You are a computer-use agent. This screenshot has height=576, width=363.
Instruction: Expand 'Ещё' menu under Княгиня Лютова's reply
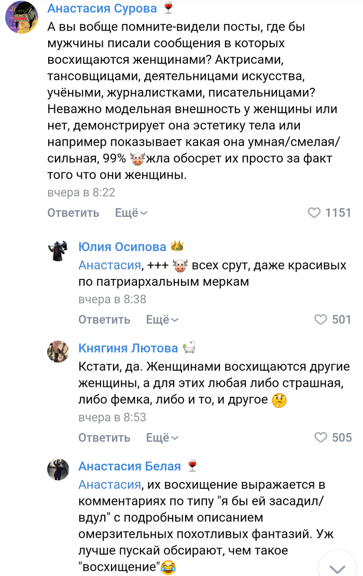[162, 438]
